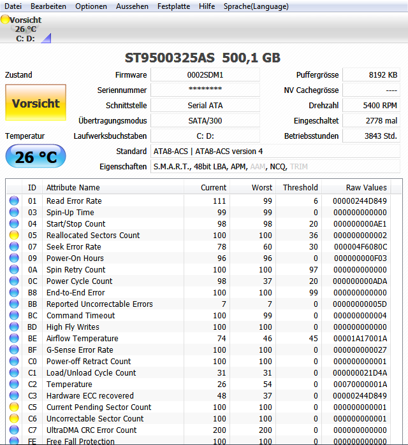Viewport: 408px width, 445px height.
Task: Click the drive title ST9500325AS 500,1 GB
Action: [x=203, y=58]
